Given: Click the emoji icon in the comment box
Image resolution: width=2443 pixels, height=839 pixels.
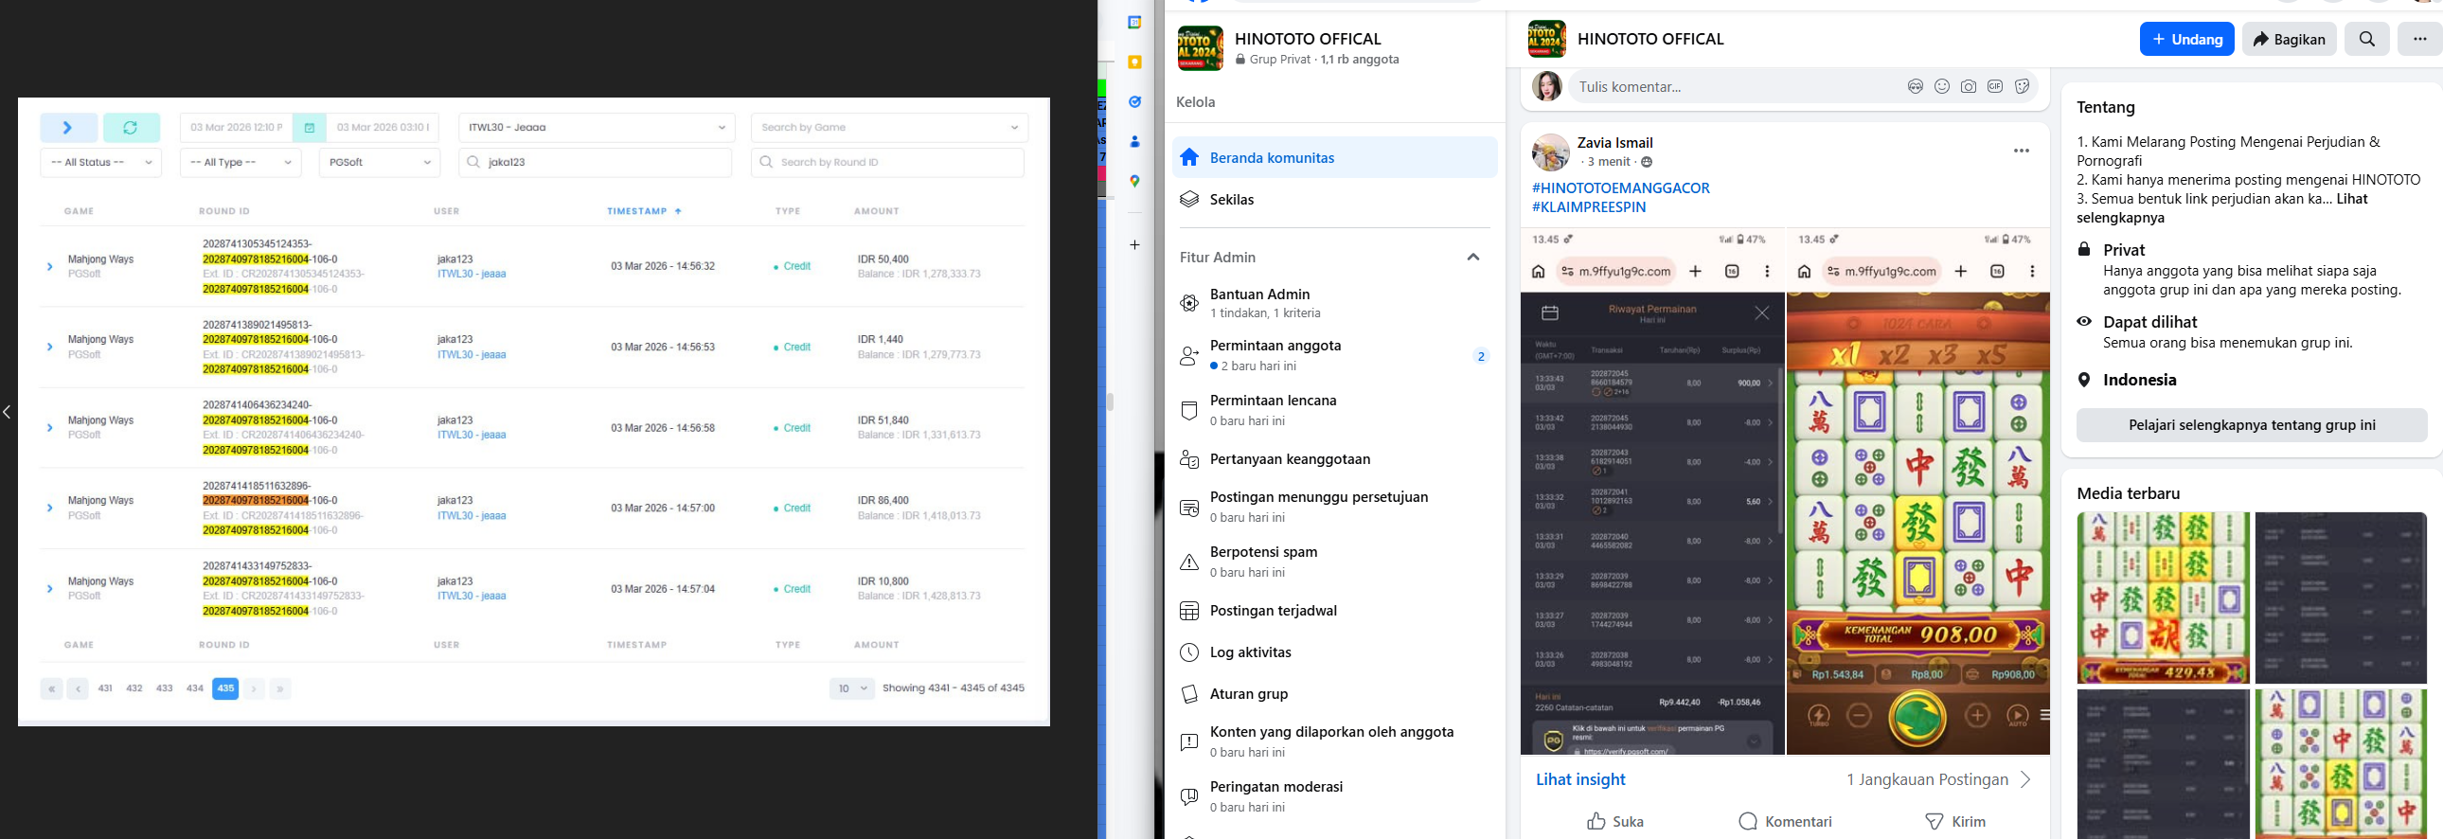Looking at the screenshot, I should point(1941,87).
